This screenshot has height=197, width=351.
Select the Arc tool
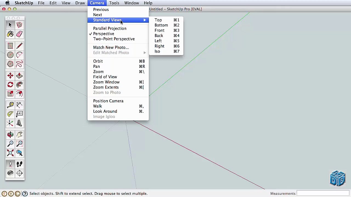(19, 55)
